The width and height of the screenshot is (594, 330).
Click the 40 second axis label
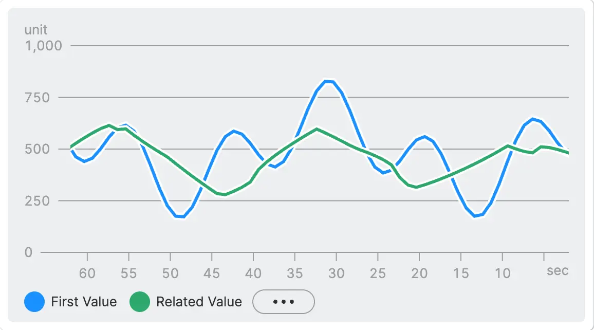253,273
